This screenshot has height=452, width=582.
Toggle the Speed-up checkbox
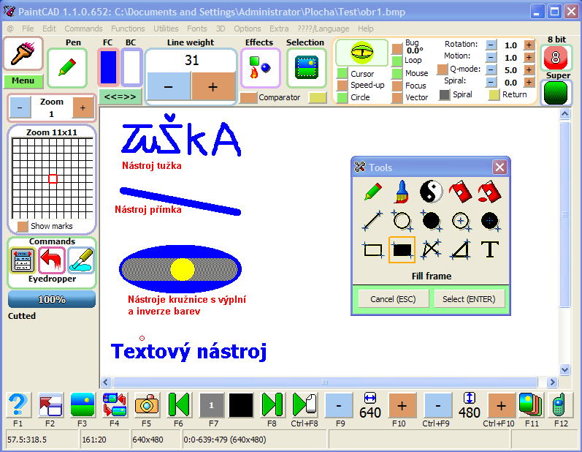[342, 85]
